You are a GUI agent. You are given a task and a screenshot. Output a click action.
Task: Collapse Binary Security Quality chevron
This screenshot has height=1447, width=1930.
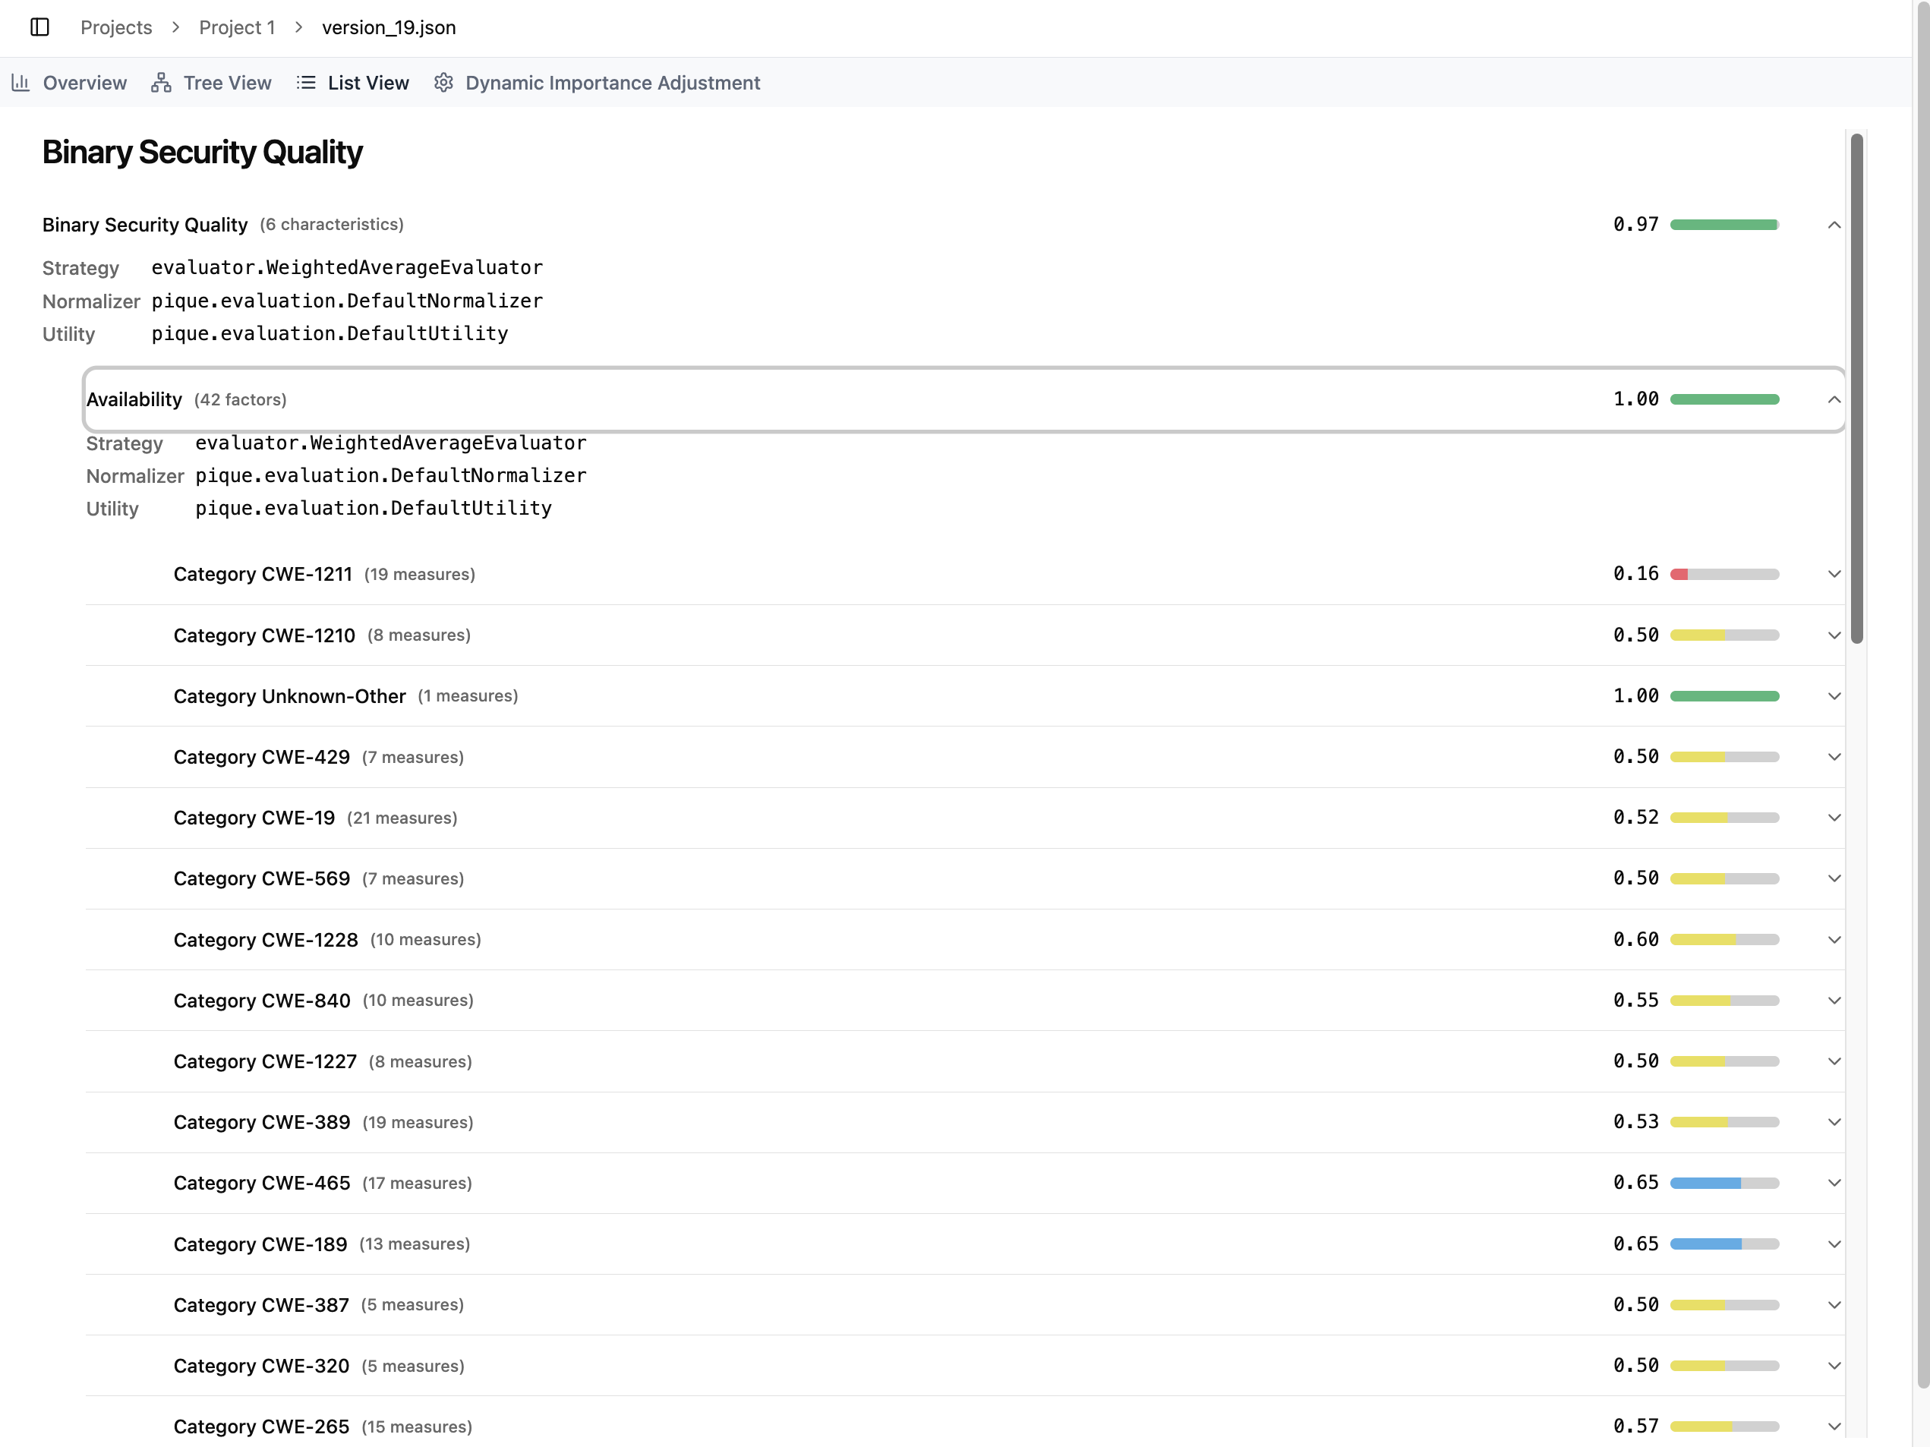(x=1833, y=225)
